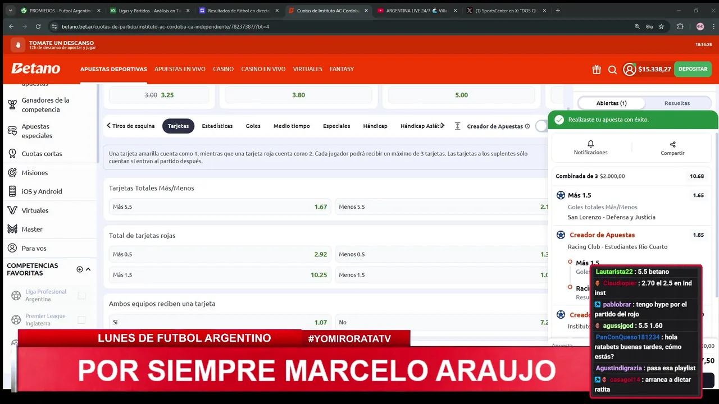Switch to the Estadísticas market tab
The width and height of the screenshot is (719, 404).
(217, 126)
